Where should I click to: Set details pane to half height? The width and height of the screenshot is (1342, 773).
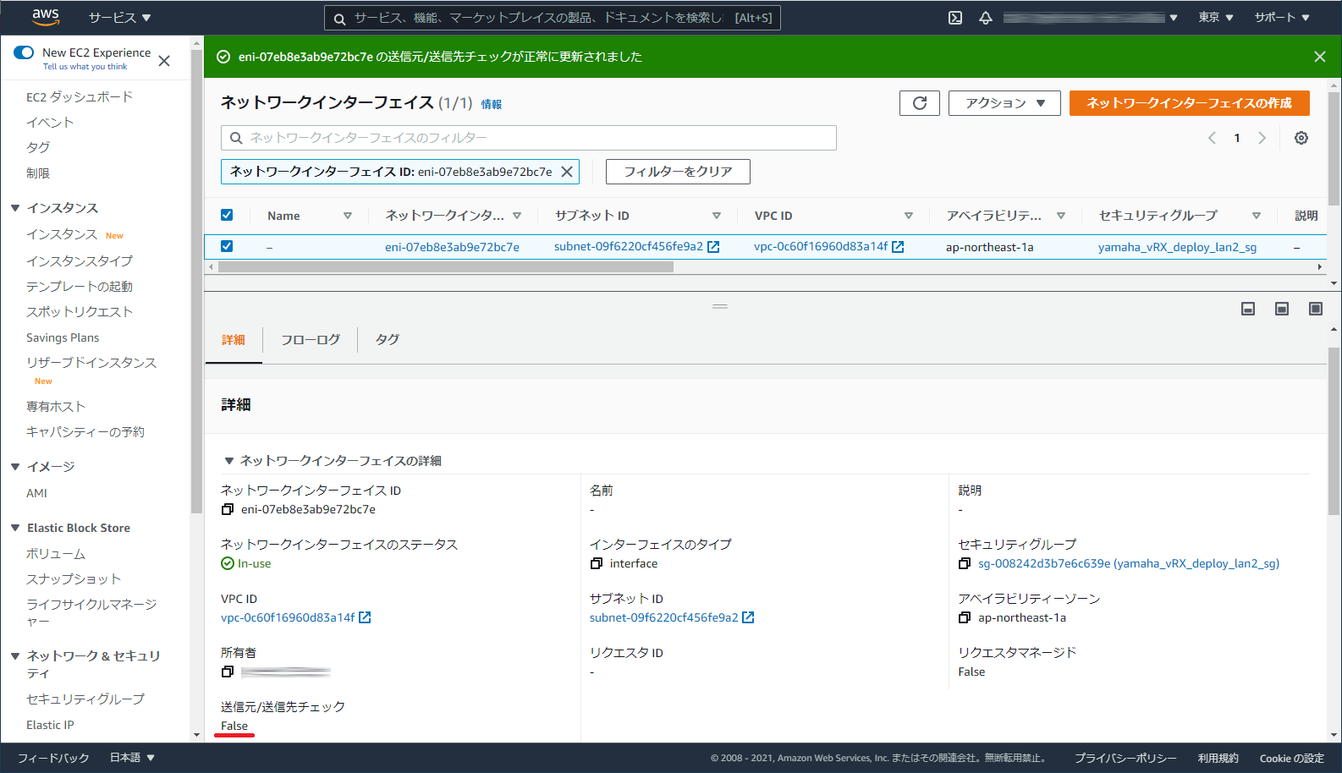1282,309
